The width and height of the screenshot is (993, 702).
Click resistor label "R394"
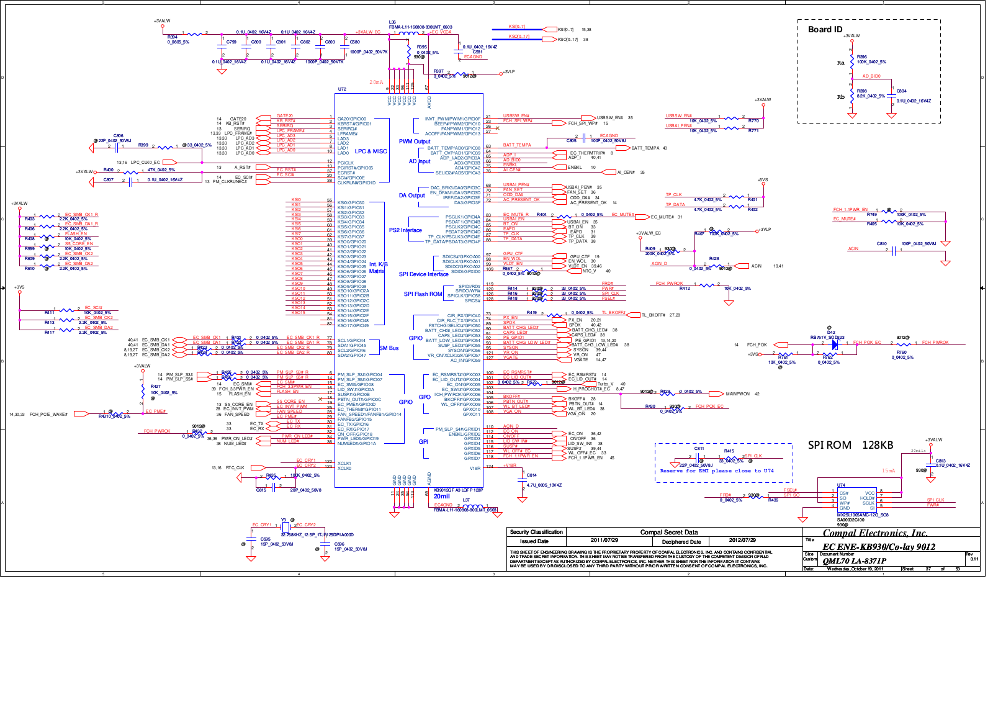point(172,37)
